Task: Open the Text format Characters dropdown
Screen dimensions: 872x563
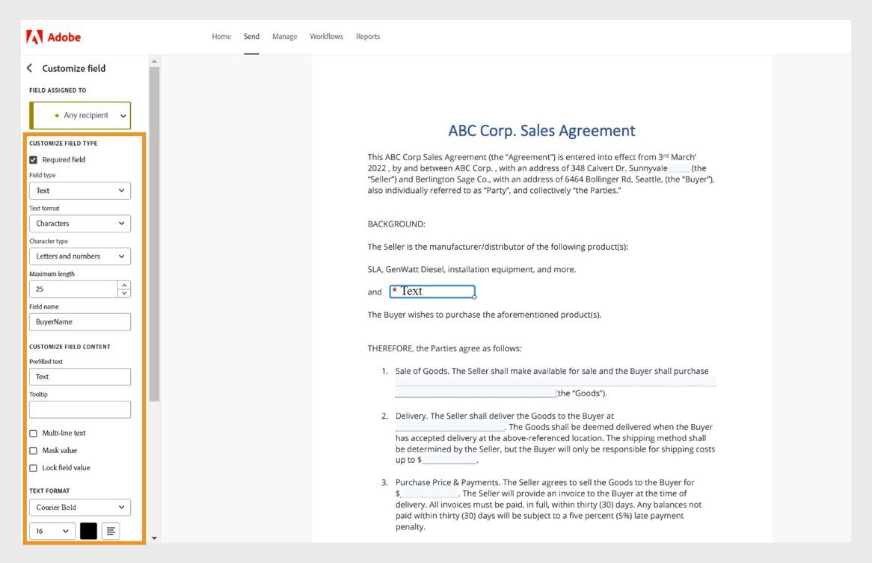Action: click(x=80, y=224)
